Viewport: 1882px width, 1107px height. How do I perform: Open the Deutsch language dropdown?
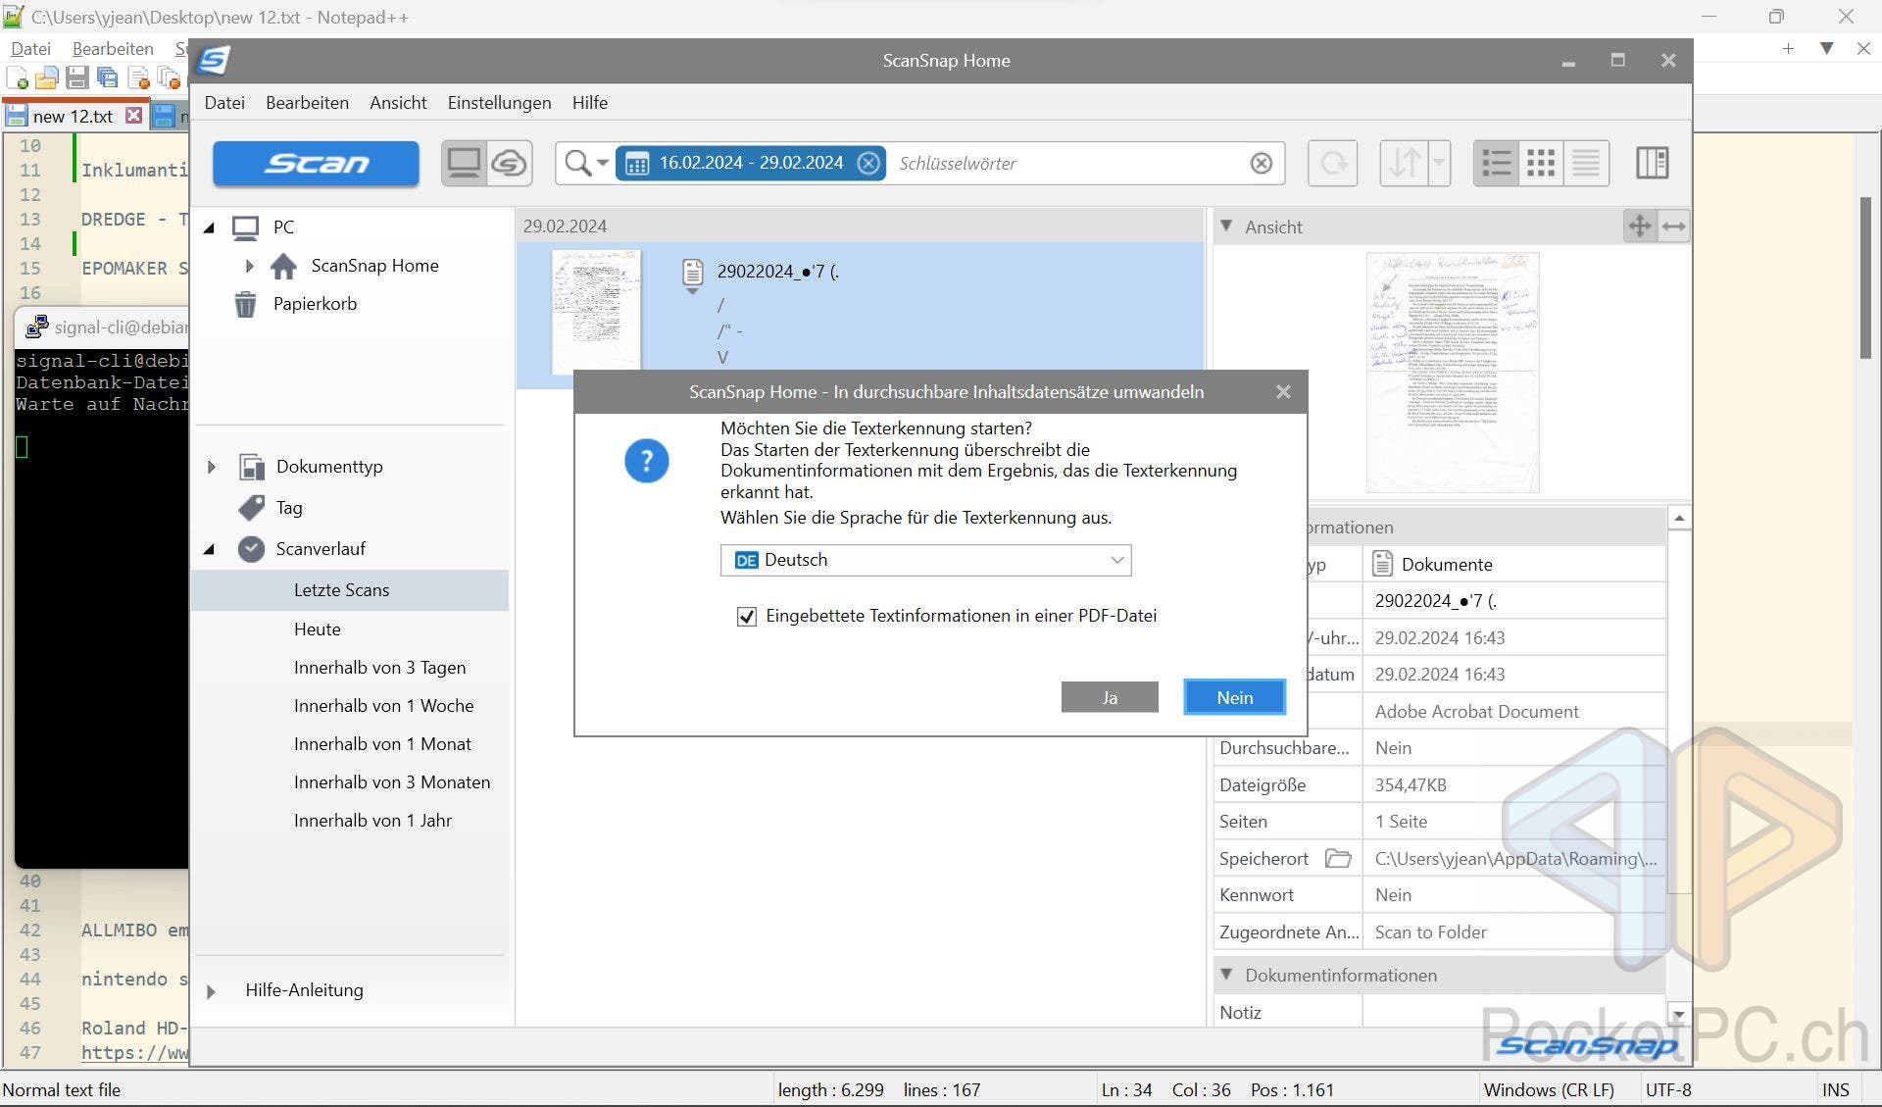925,561
